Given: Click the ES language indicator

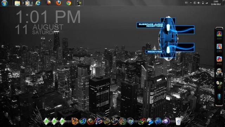Looking at the screenshot, I should click(186, 3).
